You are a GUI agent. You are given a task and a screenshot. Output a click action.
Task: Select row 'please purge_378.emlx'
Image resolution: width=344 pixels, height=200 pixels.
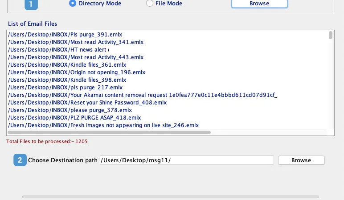[168, 110]
